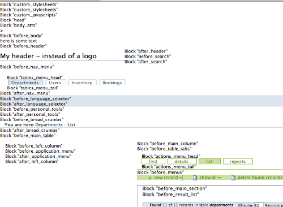Click the delete found records link
This screenshot has width=283, height=207.
pos(260,178)
